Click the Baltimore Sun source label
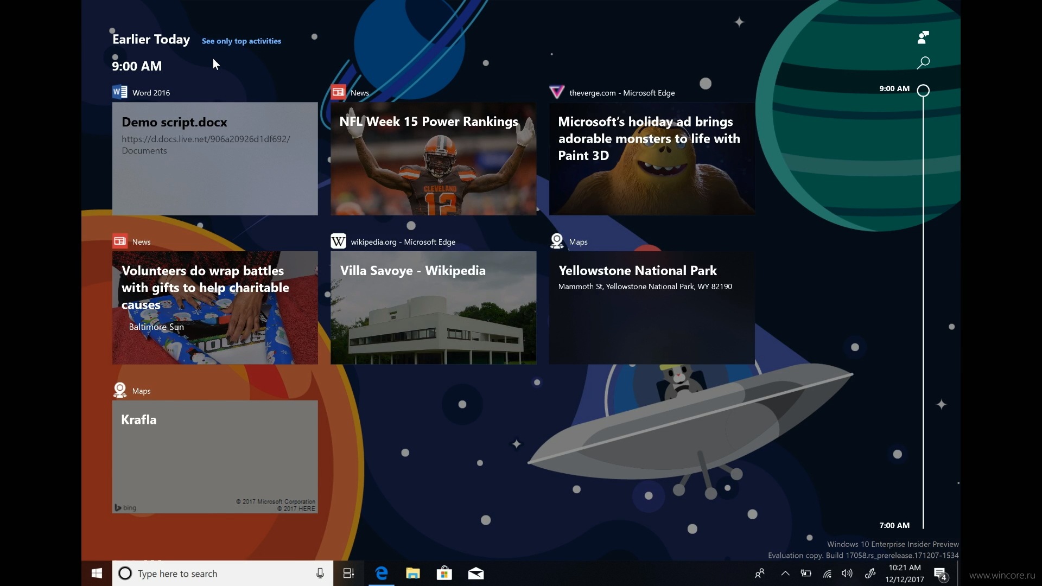The width and height of the screenshot is (1042, 586). tap(156, 327)
